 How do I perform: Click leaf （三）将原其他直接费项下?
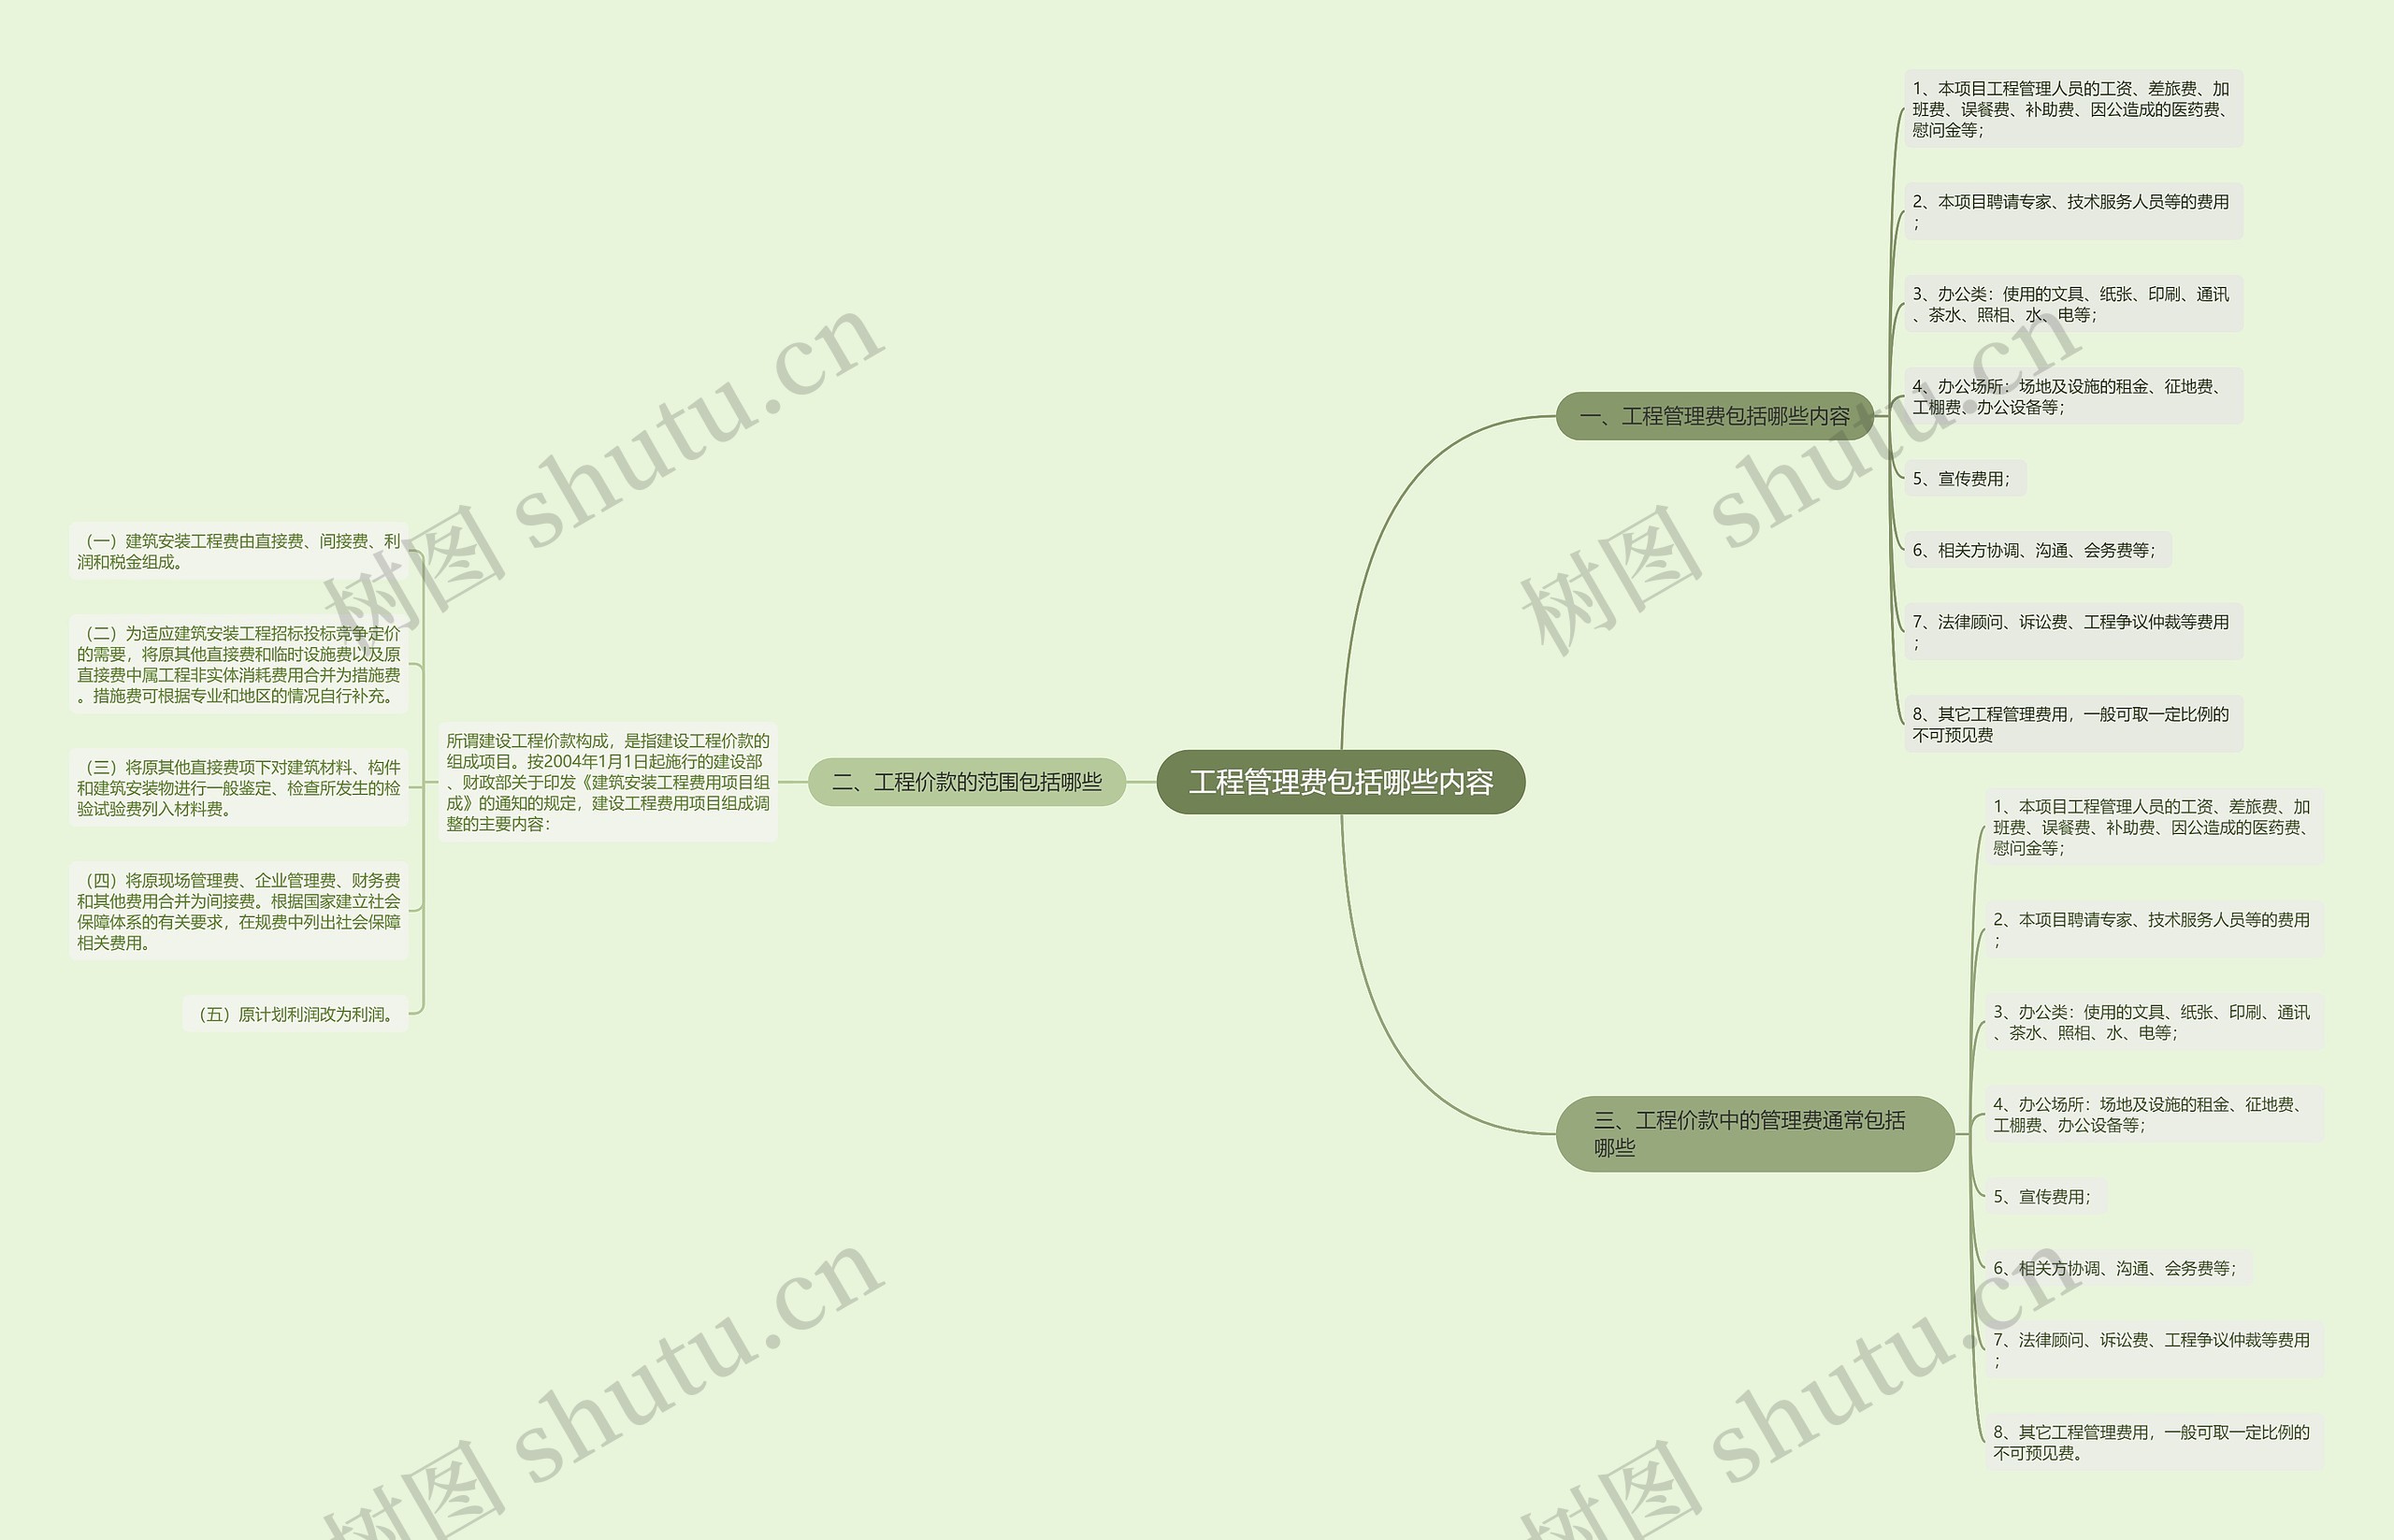click(x=238, y=787)
